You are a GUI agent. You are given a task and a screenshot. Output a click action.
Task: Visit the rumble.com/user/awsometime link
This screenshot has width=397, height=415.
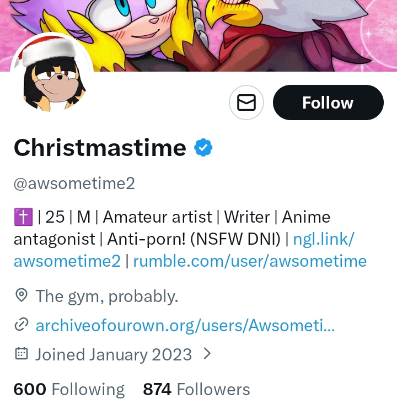tap(250, 261)
